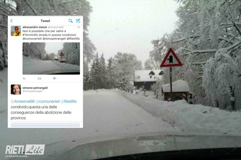The height and width of the screenshot is (160, 241).
Task: View the snowy road photo in tweet
Action: [x=51, y=59]
